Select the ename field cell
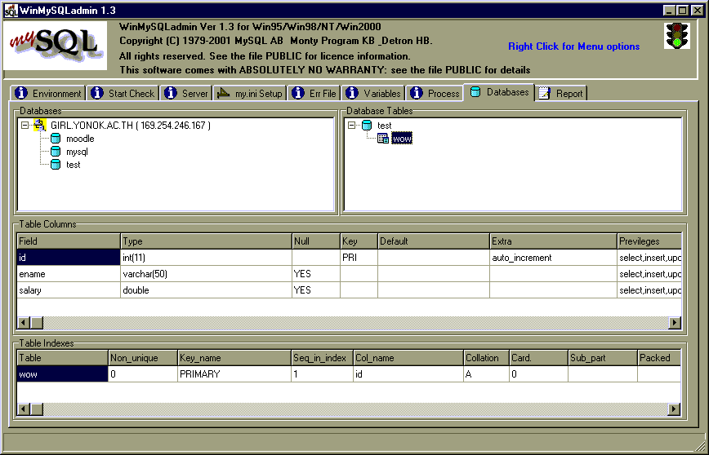This screenshot has width=709, height=455. (69, 274)
